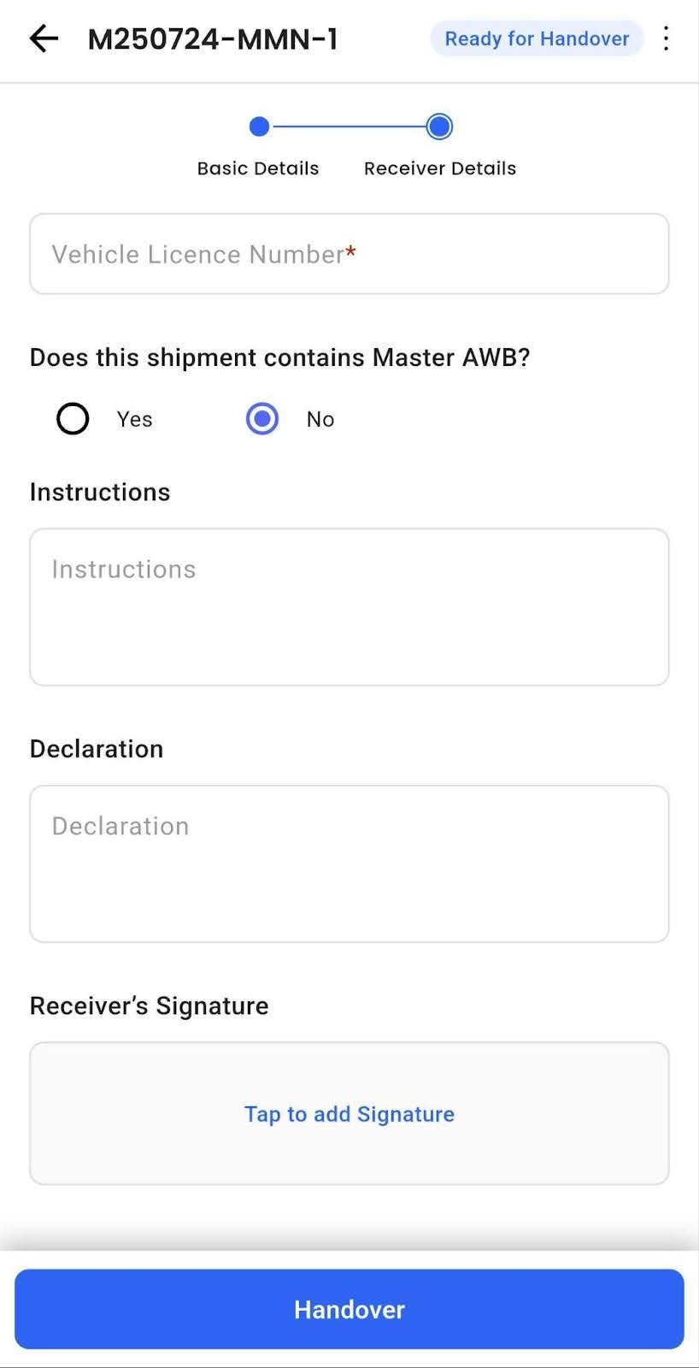Go back using the arrow icon
This screenshot has height=1368, width=699.
coord(44,38)
